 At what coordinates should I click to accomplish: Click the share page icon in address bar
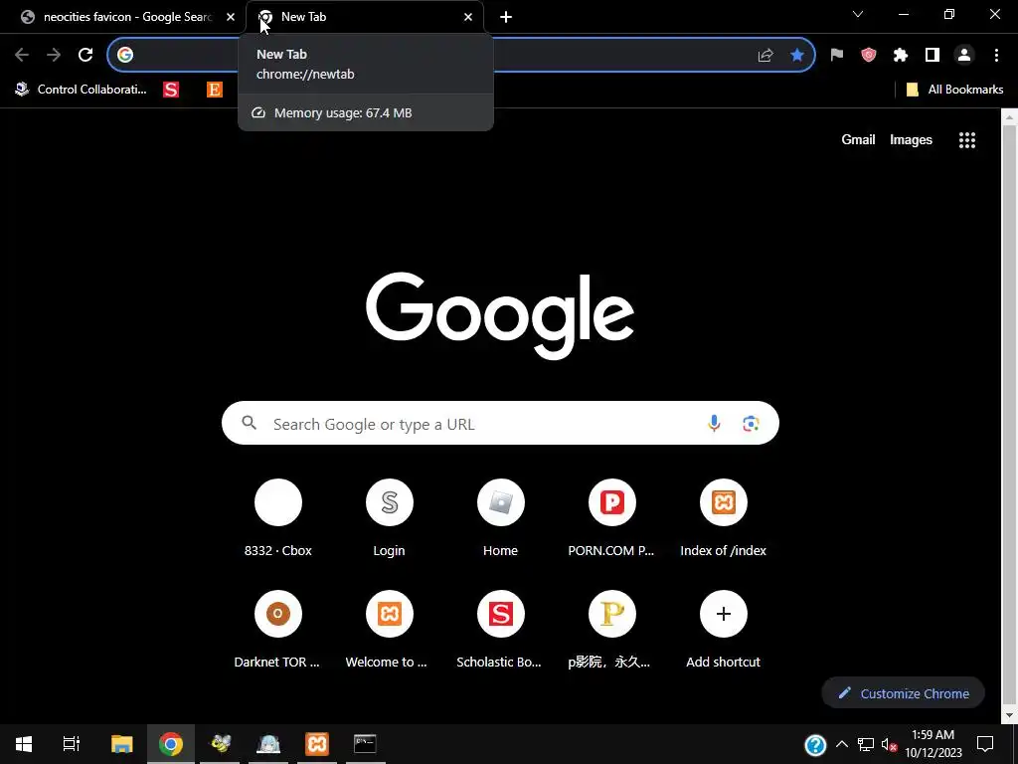pos(765,56)
